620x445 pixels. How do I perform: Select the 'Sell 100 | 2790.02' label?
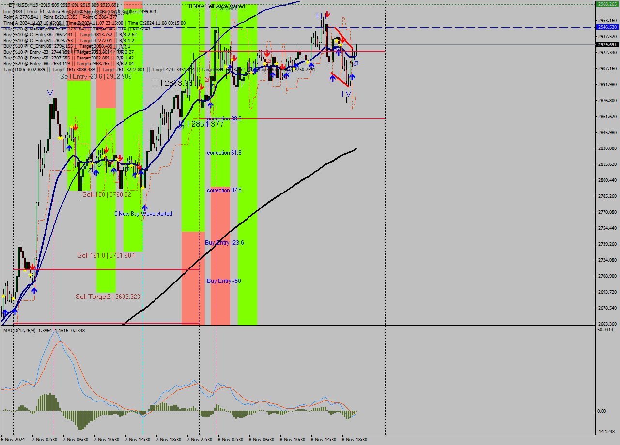[x=107, y=194]
